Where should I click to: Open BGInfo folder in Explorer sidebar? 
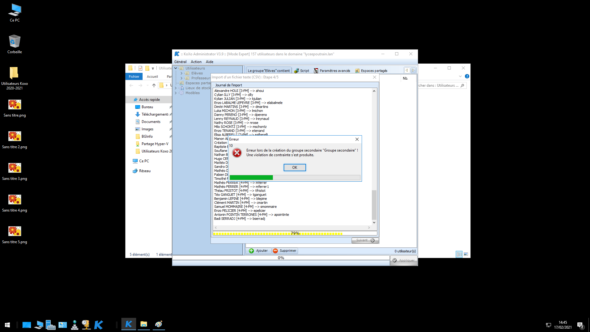coord(147,136)
